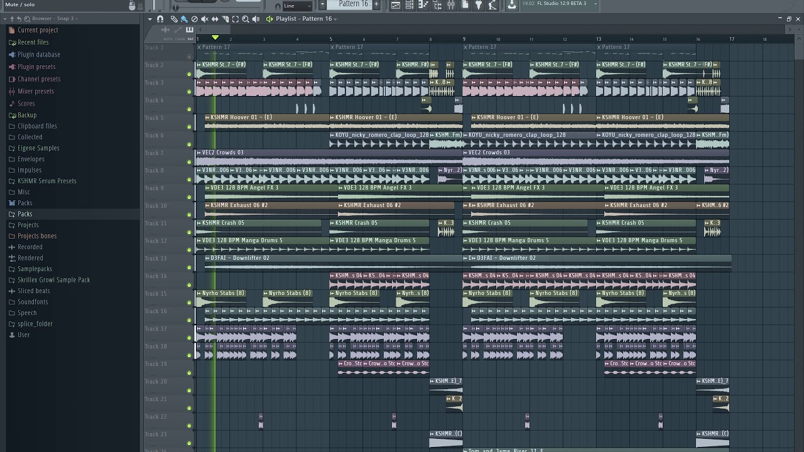Screen dimensions: 804x452
Task: Click the browser up-arrow collapse icon
Action: point(11,19)
